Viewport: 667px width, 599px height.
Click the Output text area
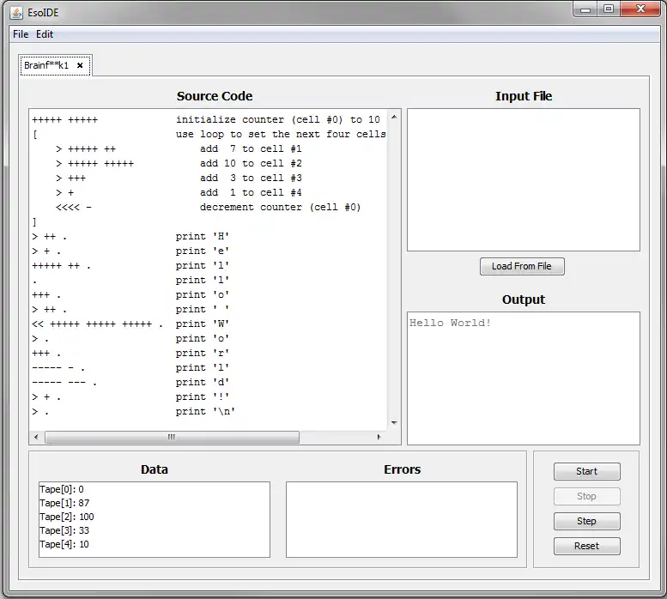[524, 378]
